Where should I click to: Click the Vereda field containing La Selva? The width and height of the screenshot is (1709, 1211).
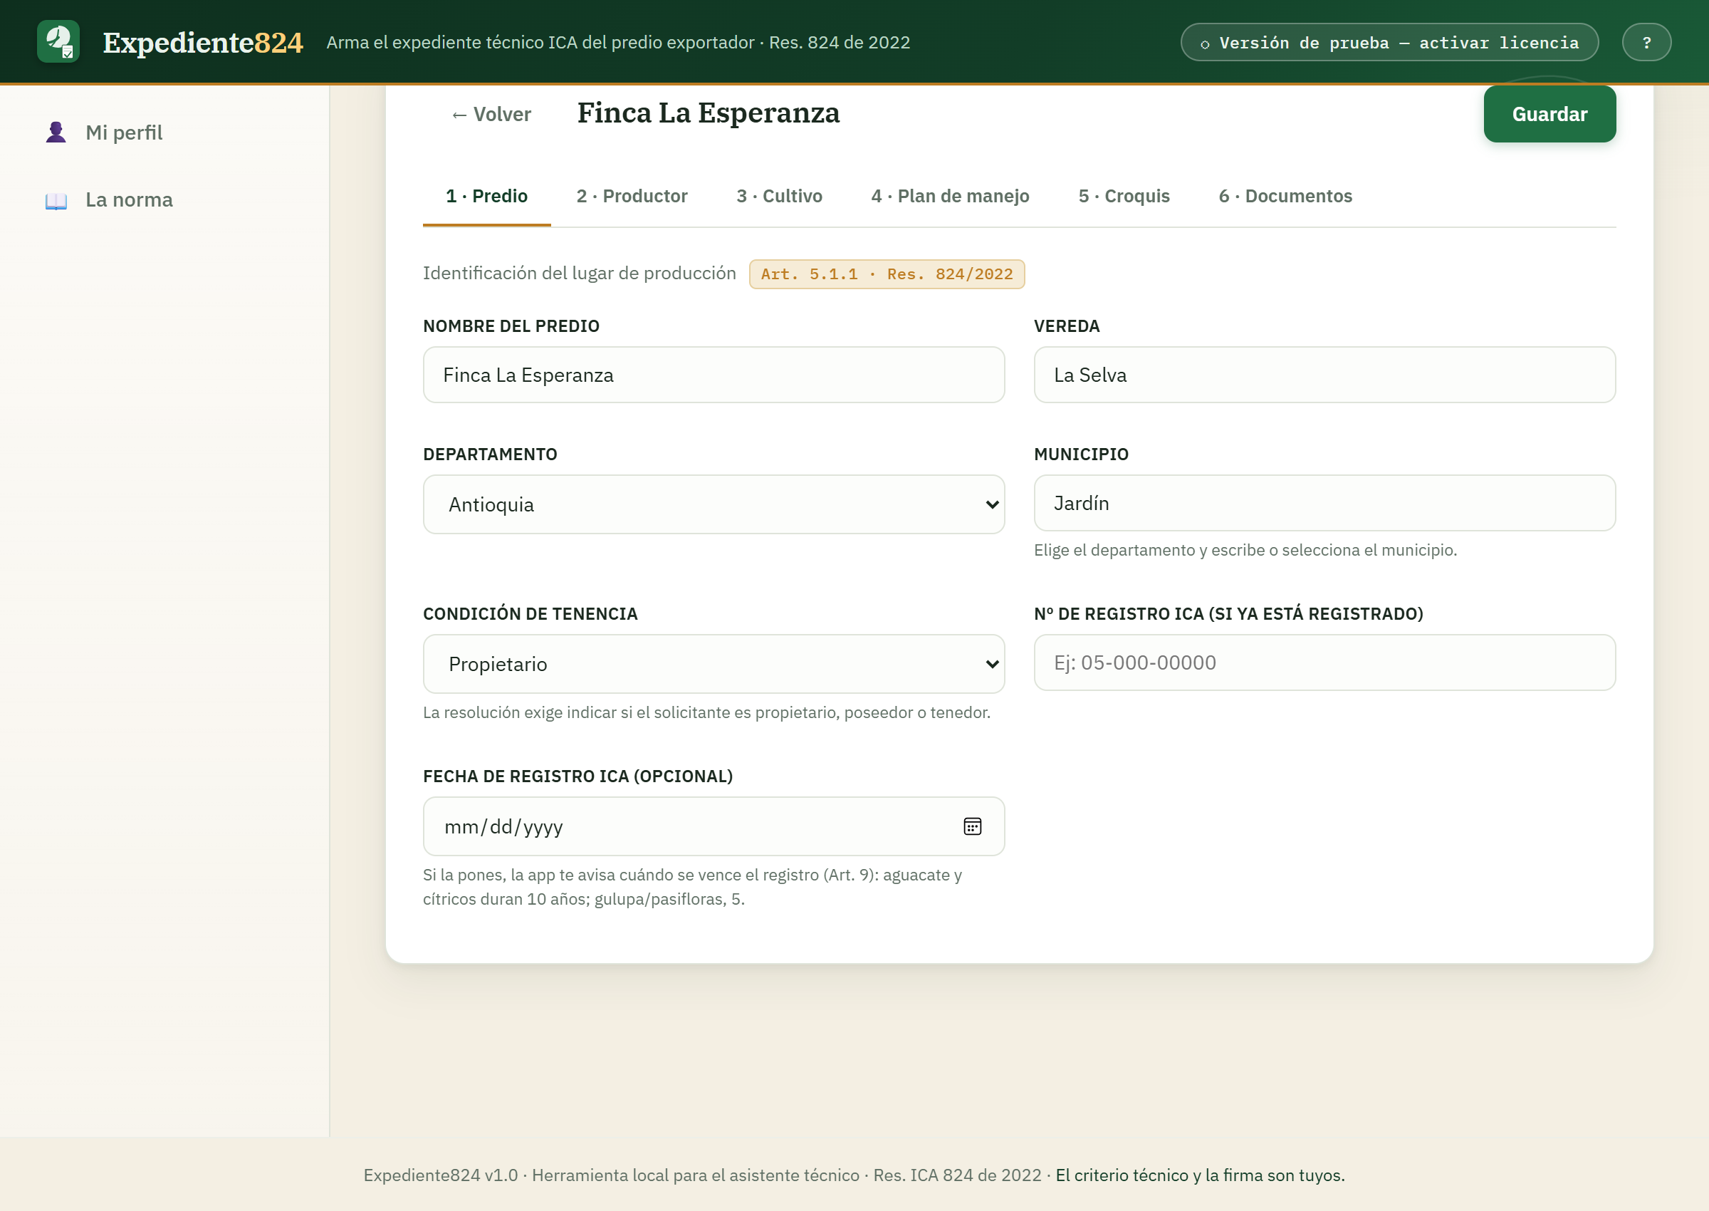click(1324, 375)
